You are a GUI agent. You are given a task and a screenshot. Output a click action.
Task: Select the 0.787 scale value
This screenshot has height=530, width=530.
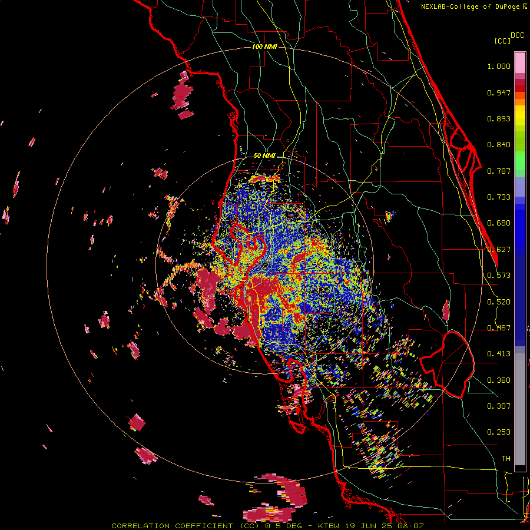tap(499, 171)
